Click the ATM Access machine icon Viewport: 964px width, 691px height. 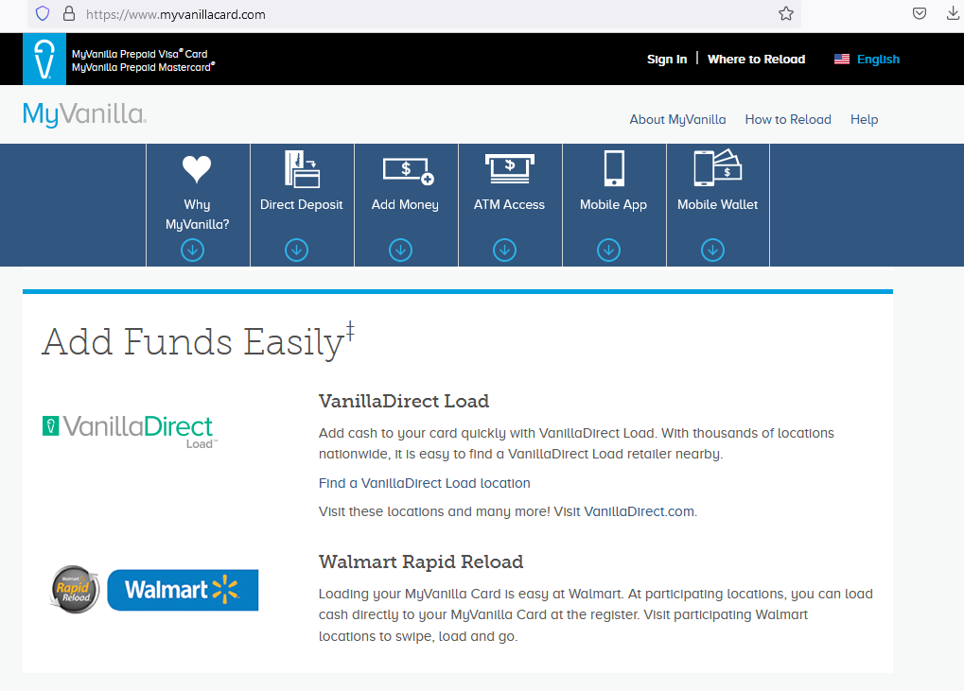(x=510, y=168)
